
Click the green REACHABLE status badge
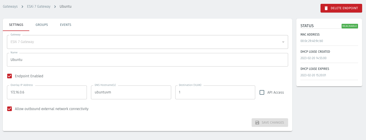coord(350,26)
